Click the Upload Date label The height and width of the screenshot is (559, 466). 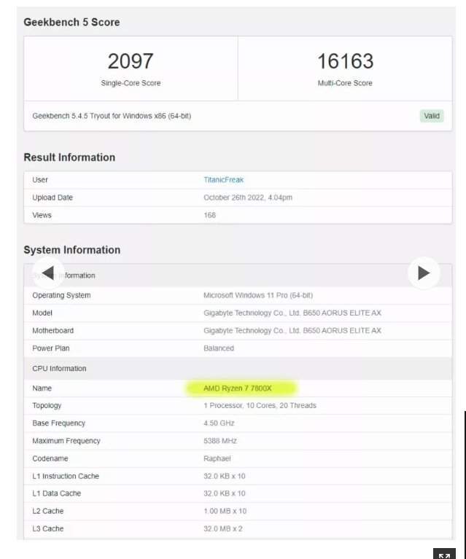click(x=53, y=198)
